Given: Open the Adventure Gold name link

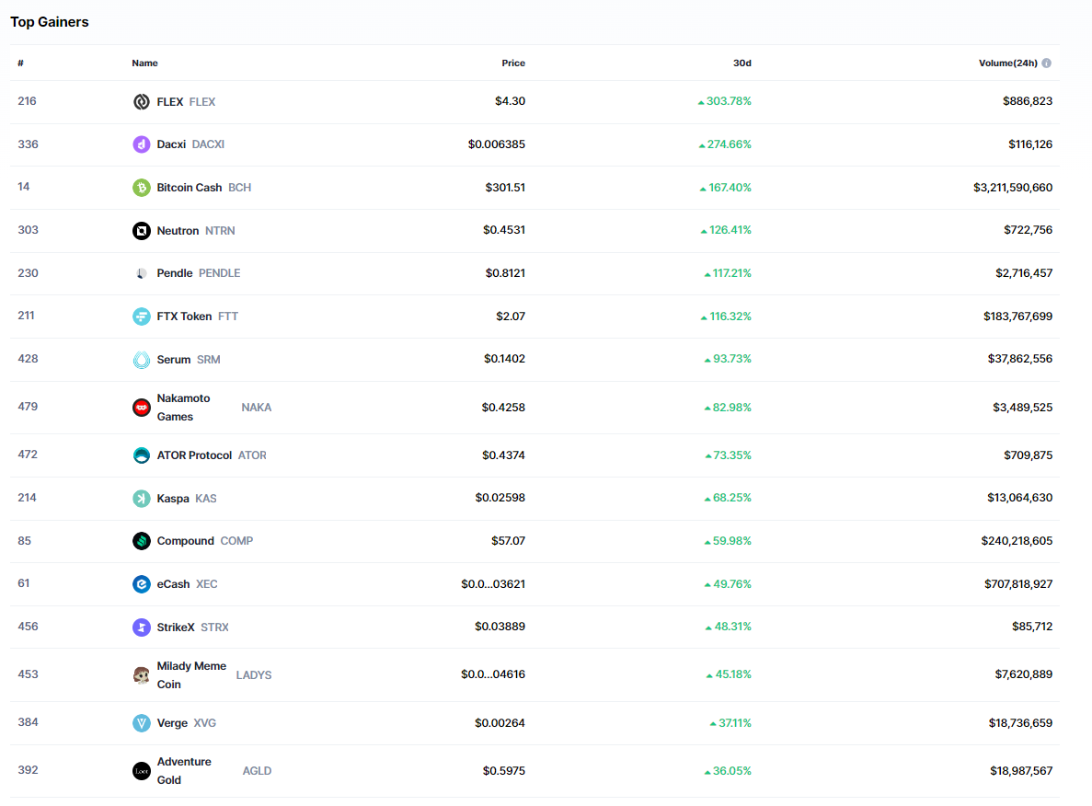Looking at the screenshot, I should click(184, 771).
